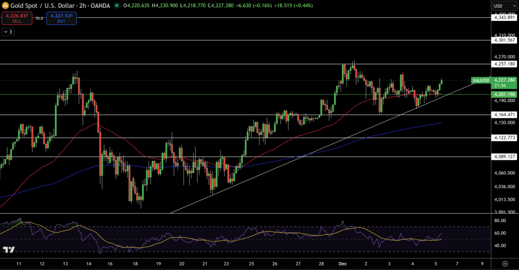
Task: Click the 4,257.180 resistance level label
Action: pyautogui.click(x=504, y=64)
